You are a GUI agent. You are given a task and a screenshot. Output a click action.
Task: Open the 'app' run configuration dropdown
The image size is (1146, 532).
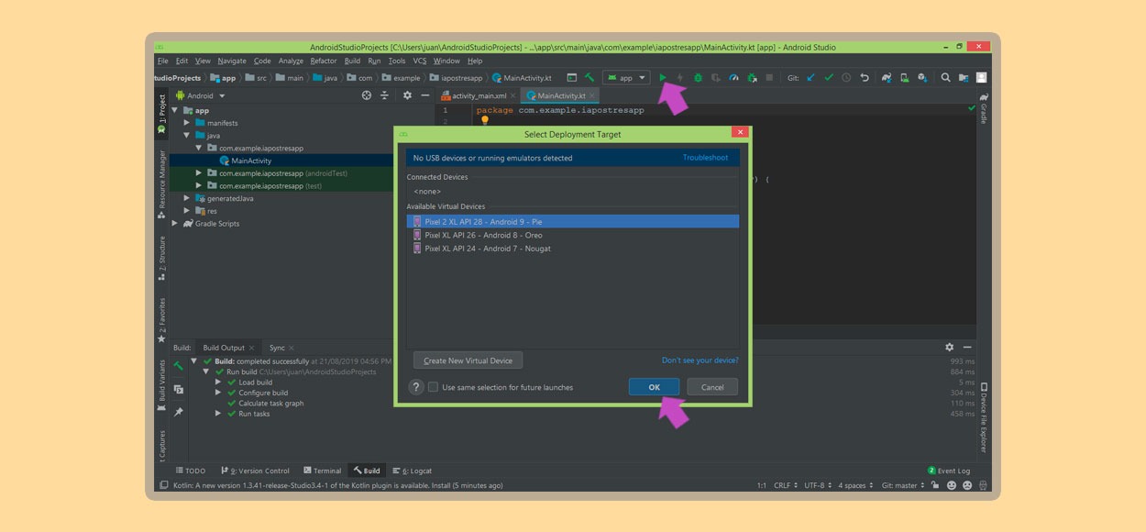pos(626,78)
